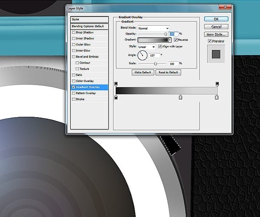Screen dimensions: 260x217
Task: Click the New Style button
Action: [x=216, y=35]
